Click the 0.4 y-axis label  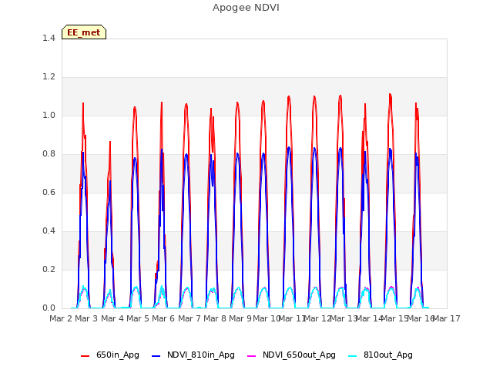tap(49, 231)
